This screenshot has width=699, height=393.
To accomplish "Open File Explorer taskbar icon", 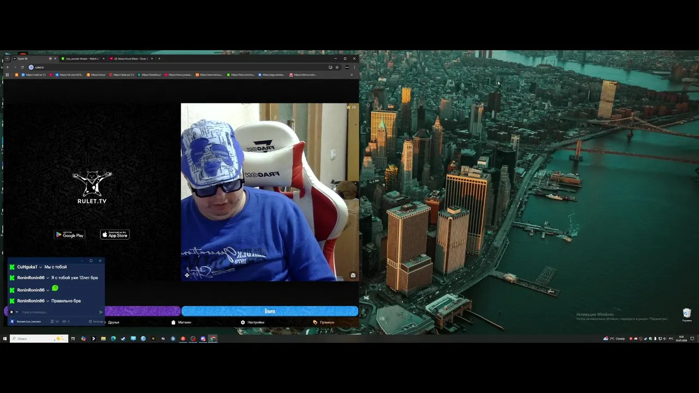I will point(103,338).
